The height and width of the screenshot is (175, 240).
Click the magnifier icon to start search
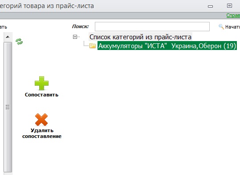coord(221,27)
